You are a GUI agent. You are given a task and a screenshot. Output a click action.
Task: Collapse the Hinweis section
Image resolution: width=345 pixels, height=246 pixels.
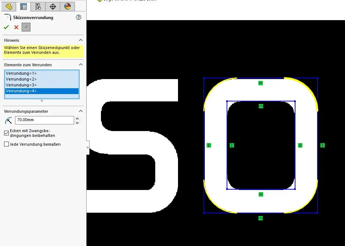(x=81, y=40)
